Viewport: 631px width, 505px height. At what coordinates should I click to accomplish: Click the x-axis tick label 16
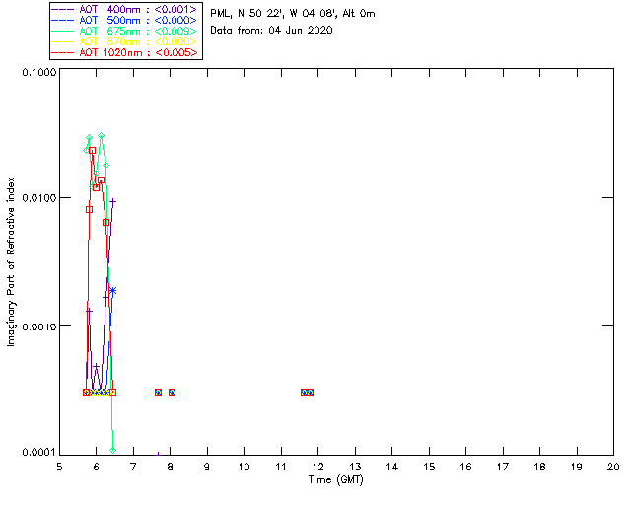[465, 467]
